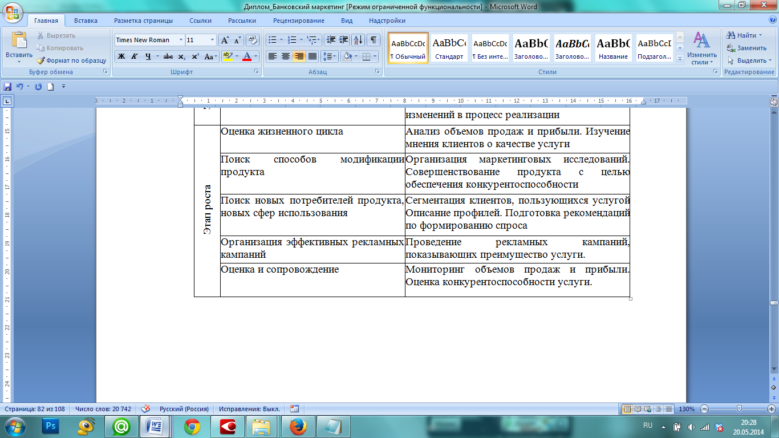Click the Sort (А-Я) icon

359,40
